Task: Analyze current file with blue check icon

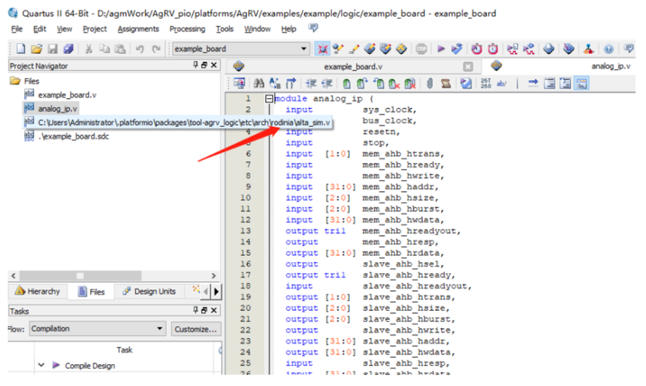Action: [x=466, y=83]
